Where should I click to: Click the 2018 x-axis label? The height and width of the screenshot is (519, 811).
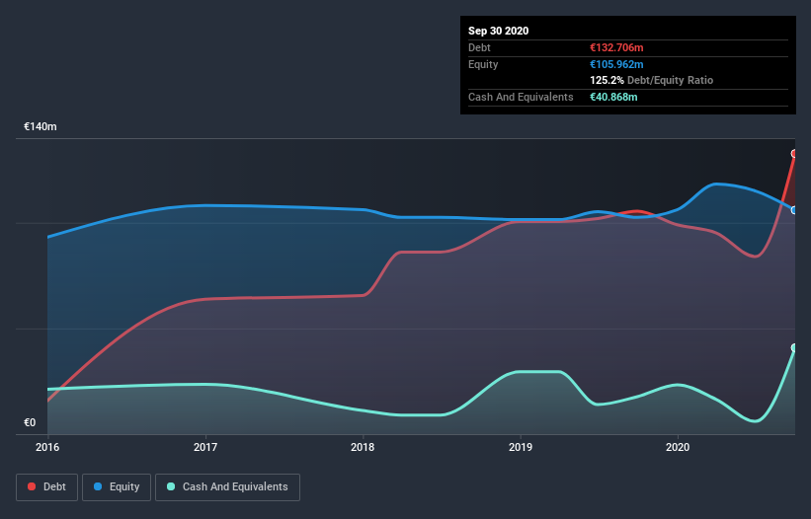[363, 447]
